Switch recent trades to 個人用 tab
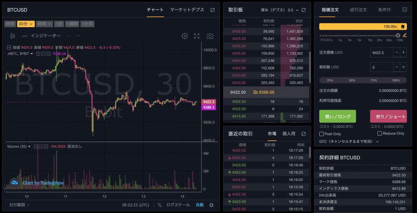 pos(289,134)
